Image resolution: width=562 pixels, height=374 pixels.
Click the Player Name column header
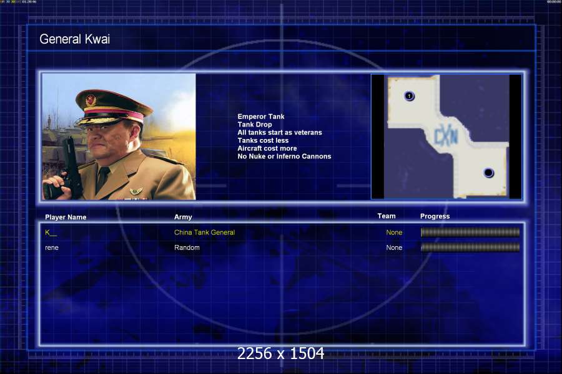(66, 217)
